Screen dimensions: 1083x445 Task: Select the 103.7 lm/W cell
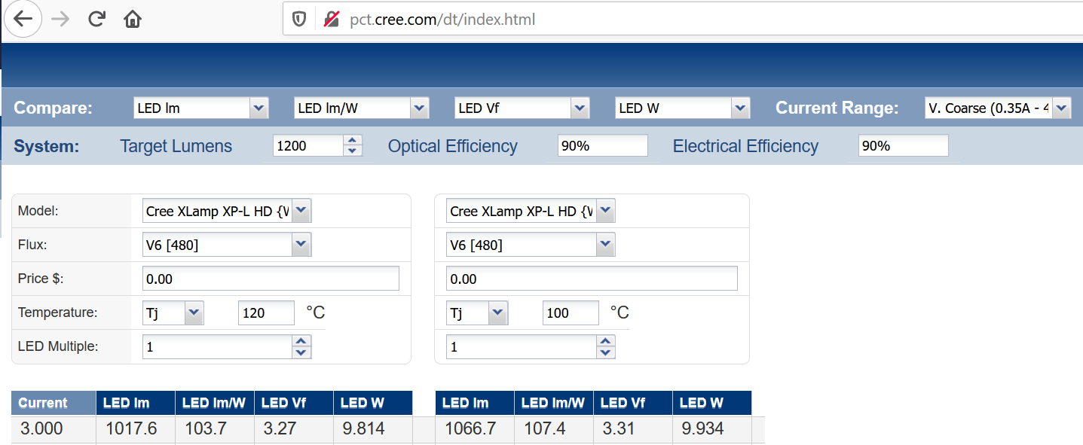[x=215, y=429]
